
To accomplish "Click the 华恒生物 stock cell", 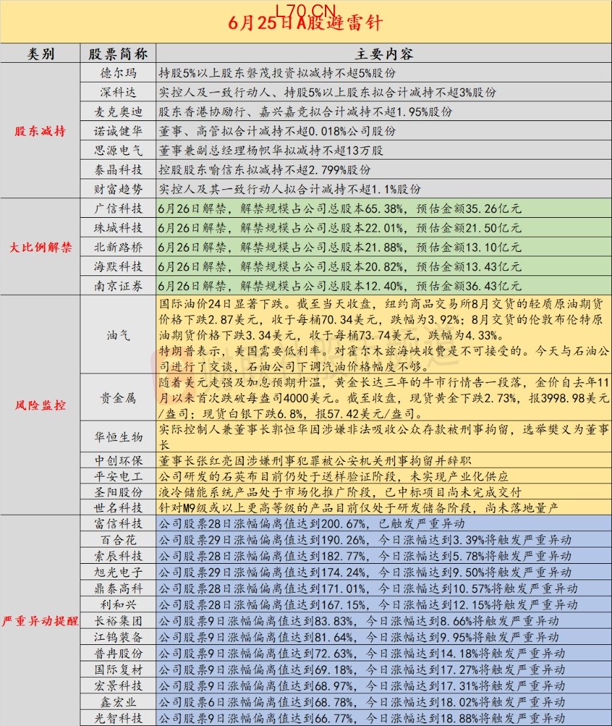I will click(x=118, y=437).
